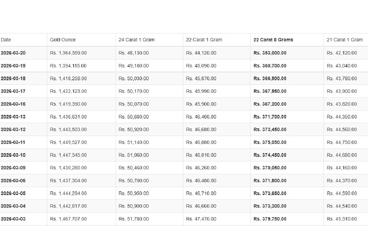
Task: Select the 2026-03-20 date cell
Action: [13, 53]
